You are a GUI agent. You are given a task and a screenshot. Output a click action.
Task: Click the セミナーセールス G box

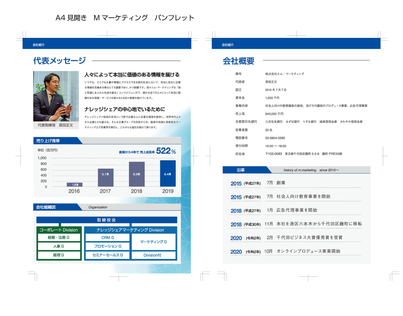(107, 255)
